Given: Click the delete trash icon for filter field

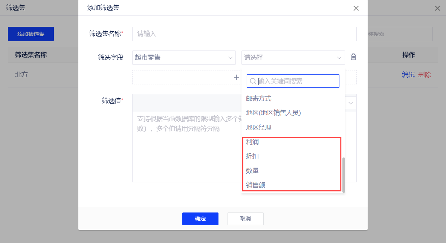Looking at the screenshot, I should pyautogui.click(x=353, y=57).
